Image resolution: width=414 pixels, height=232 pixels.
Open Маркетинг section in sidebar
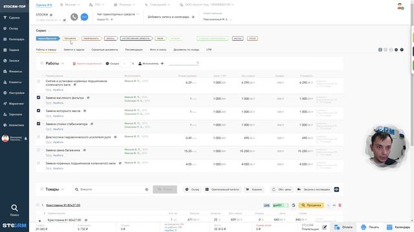tap(14, 104)
